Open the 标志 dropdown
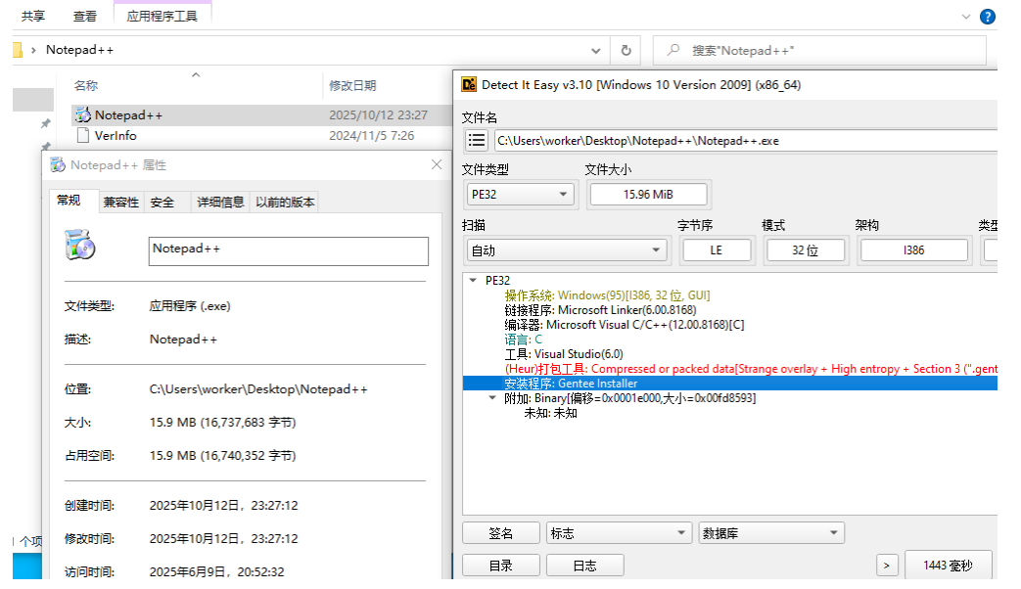This screenshot has height=589, width=1021. point(618,533)
